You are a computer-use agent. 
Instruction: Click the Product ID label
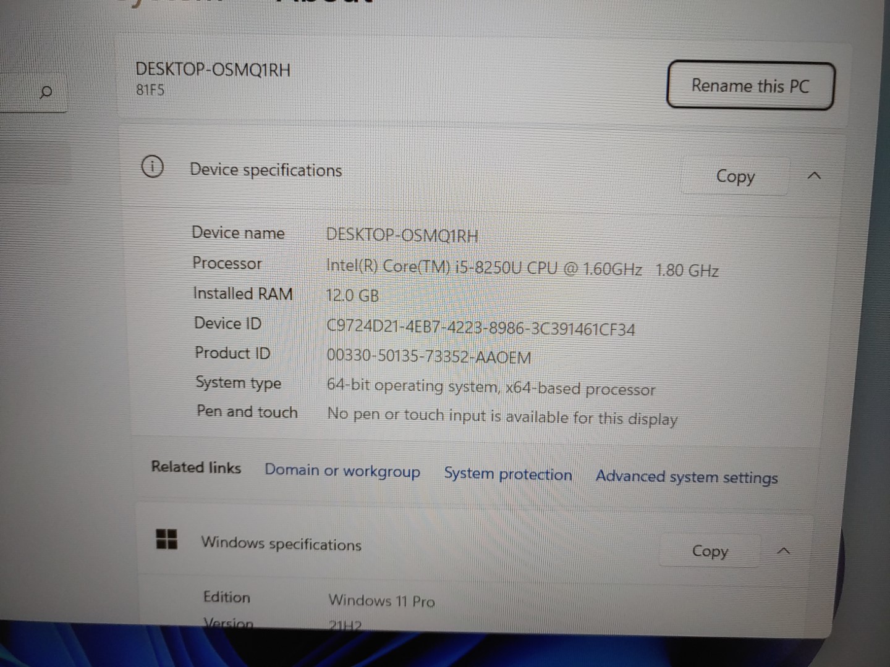click(x=232, y=353)
